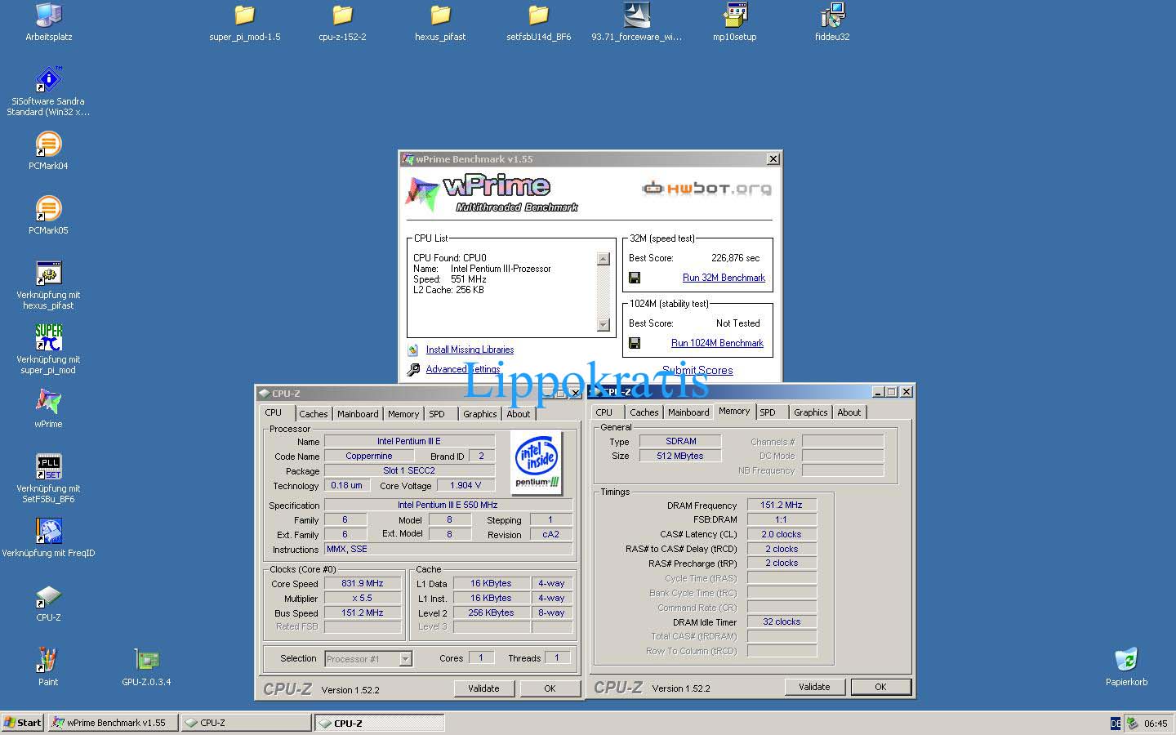Open the Processor #1 selection dropdown
Screen dimensions: 1176x735
(405, 658)
